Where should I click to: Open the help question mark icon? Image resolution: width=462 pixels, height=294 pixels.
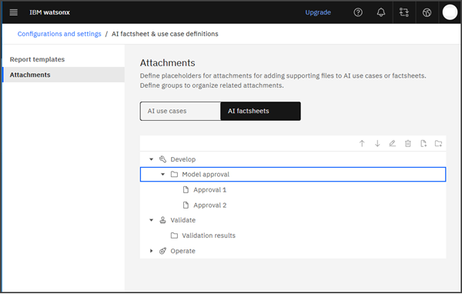[x=358, y=12]
